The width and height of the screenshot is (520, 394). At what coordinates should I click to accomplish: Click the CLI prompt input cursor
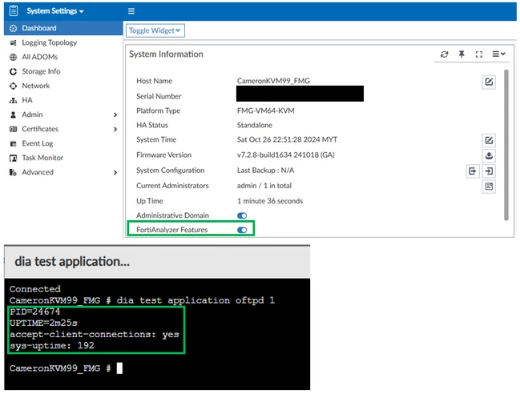click(119, 368)
